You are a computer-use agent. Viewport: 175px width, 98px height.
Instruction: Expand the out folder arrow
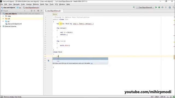click(3, 19)
